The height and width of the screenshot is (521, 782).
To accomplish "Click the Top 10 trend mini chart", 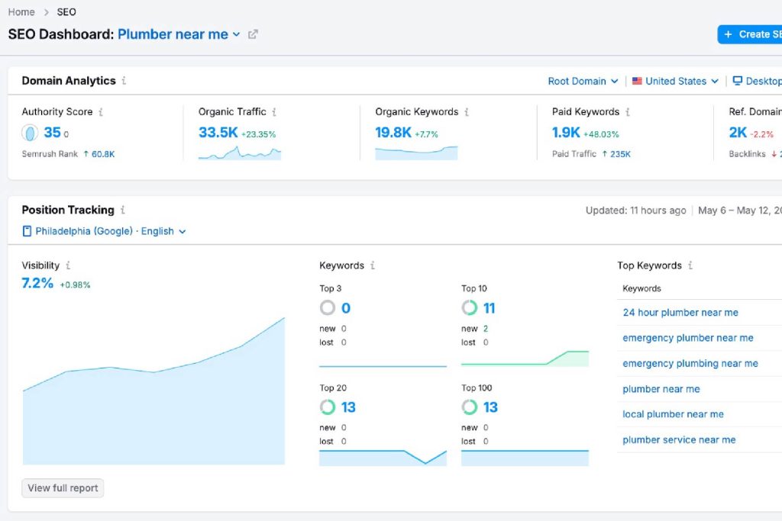I will point(525,359).
